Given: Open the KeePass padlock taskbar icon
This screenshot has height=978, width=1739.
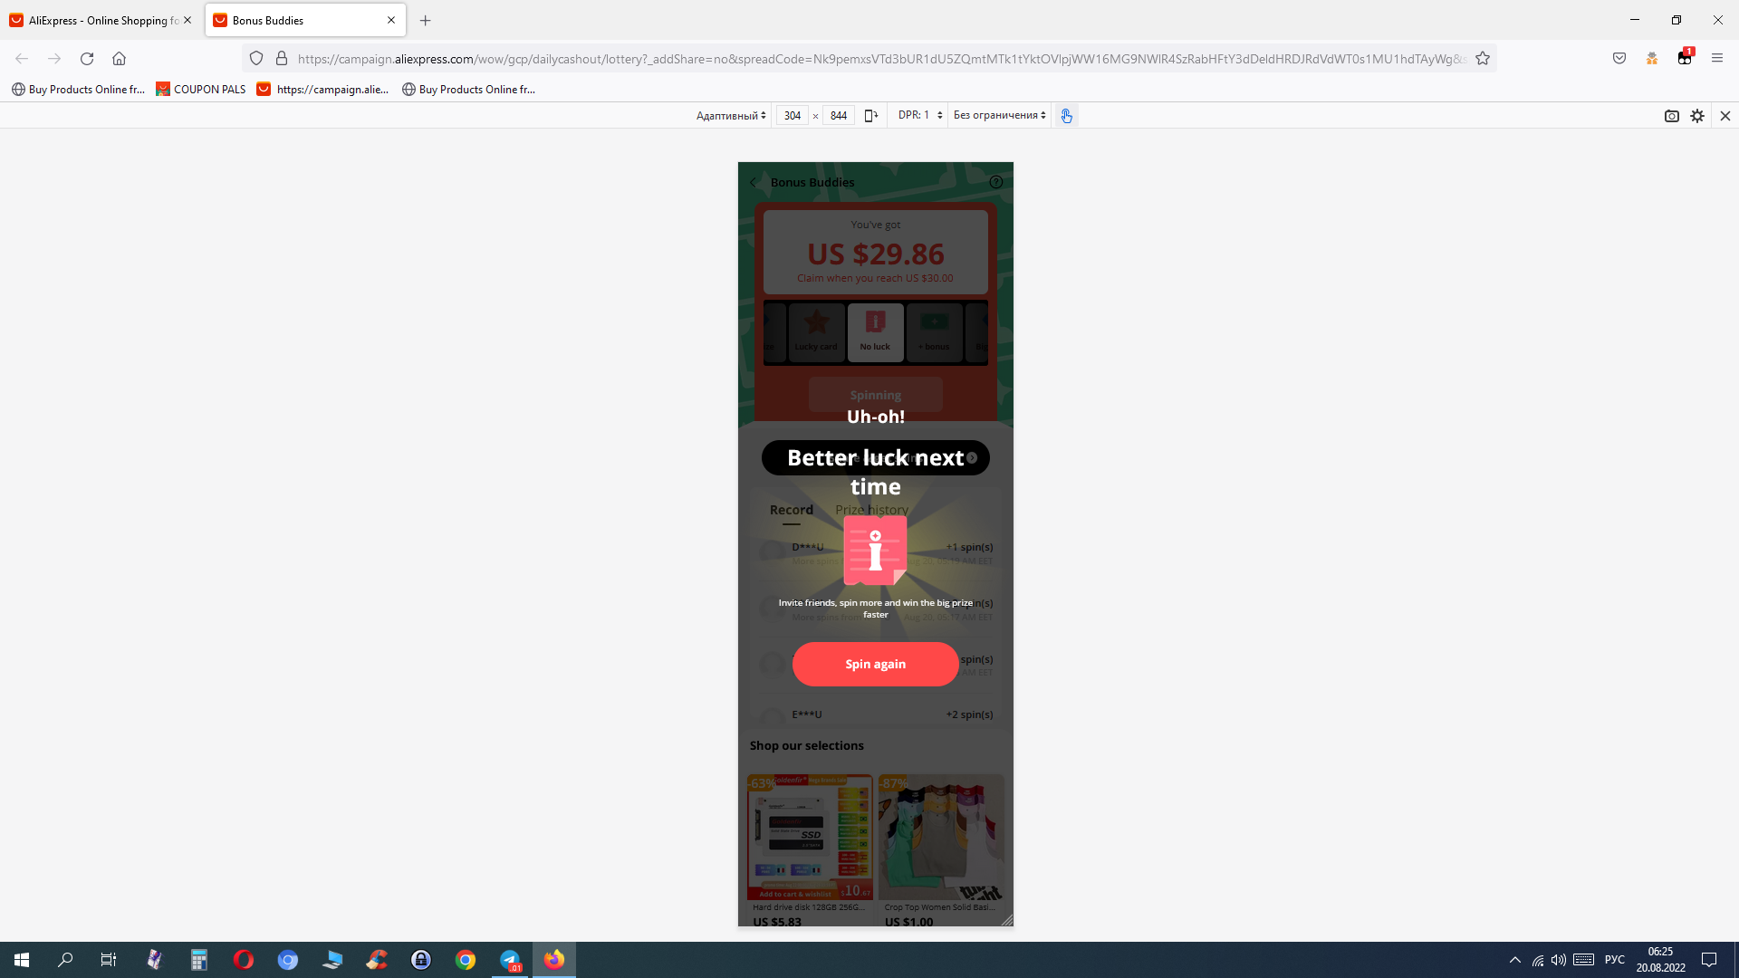Looking at the screenshot, I should click(x=421, y=960).
